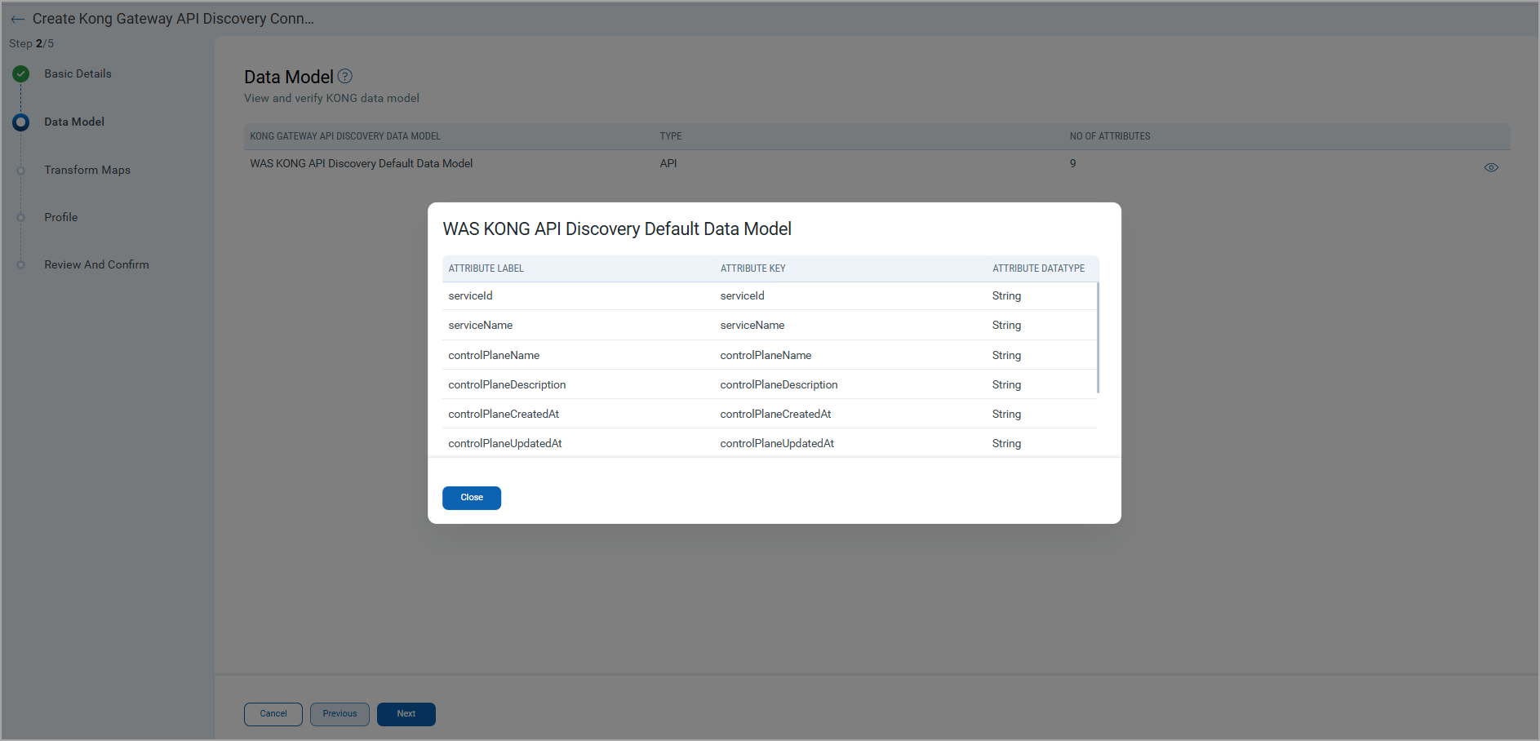Click the KONG GATEWAY API DISCOVERY DATA MODEL header
Image resolution: width=1540 pixels, height=741 pixels.
(x=345, y=136)
